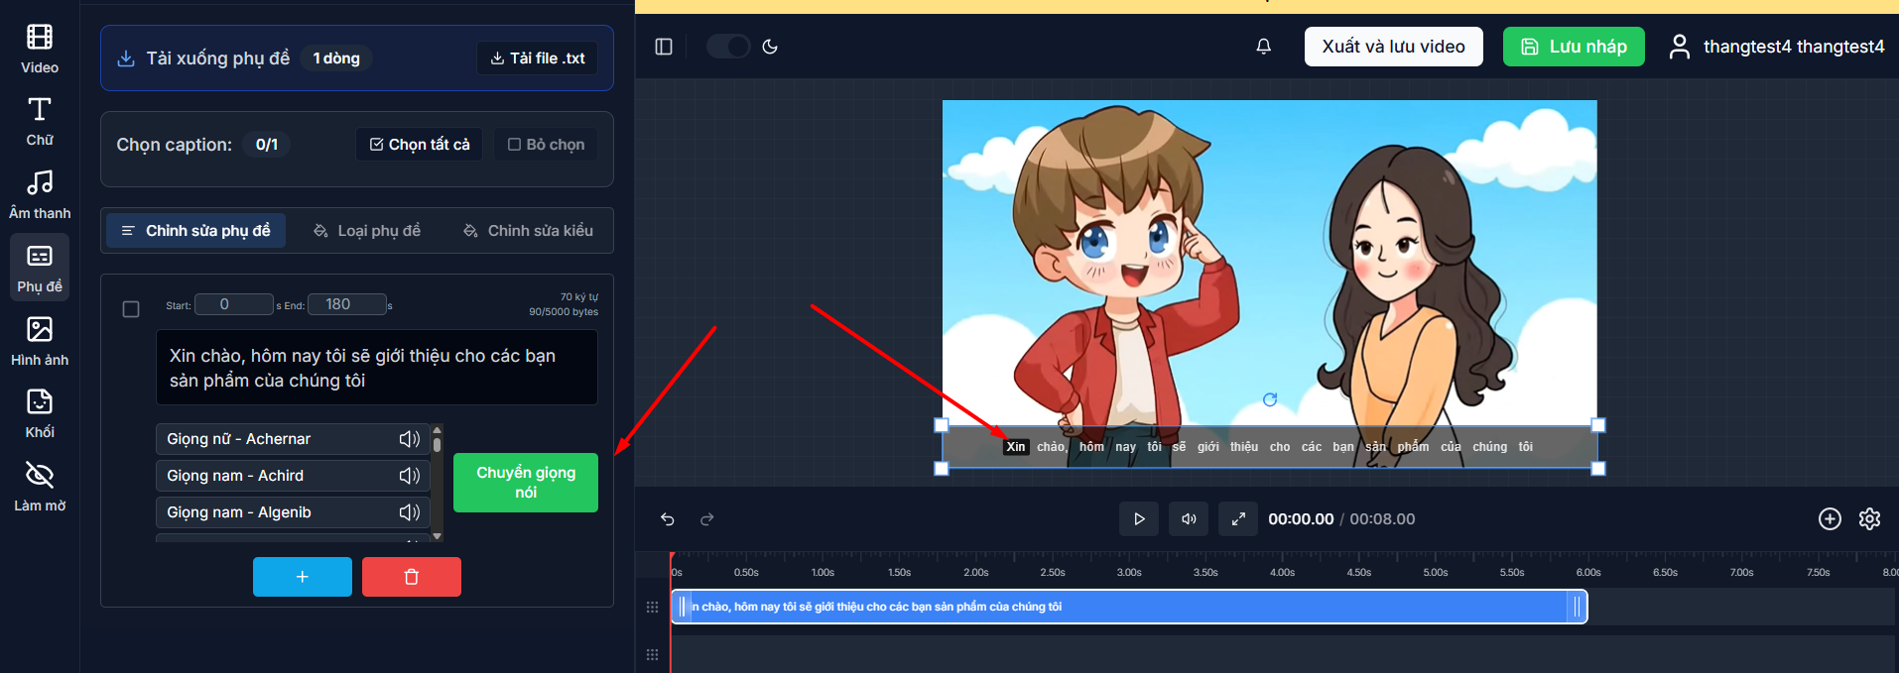
Task: Switch to Loại phụ đề tab
Action: pos(367,231)
